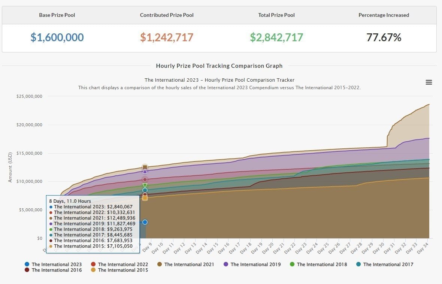Disable The International 2016 legend series

pyautogui.click(x=53, y=270)
